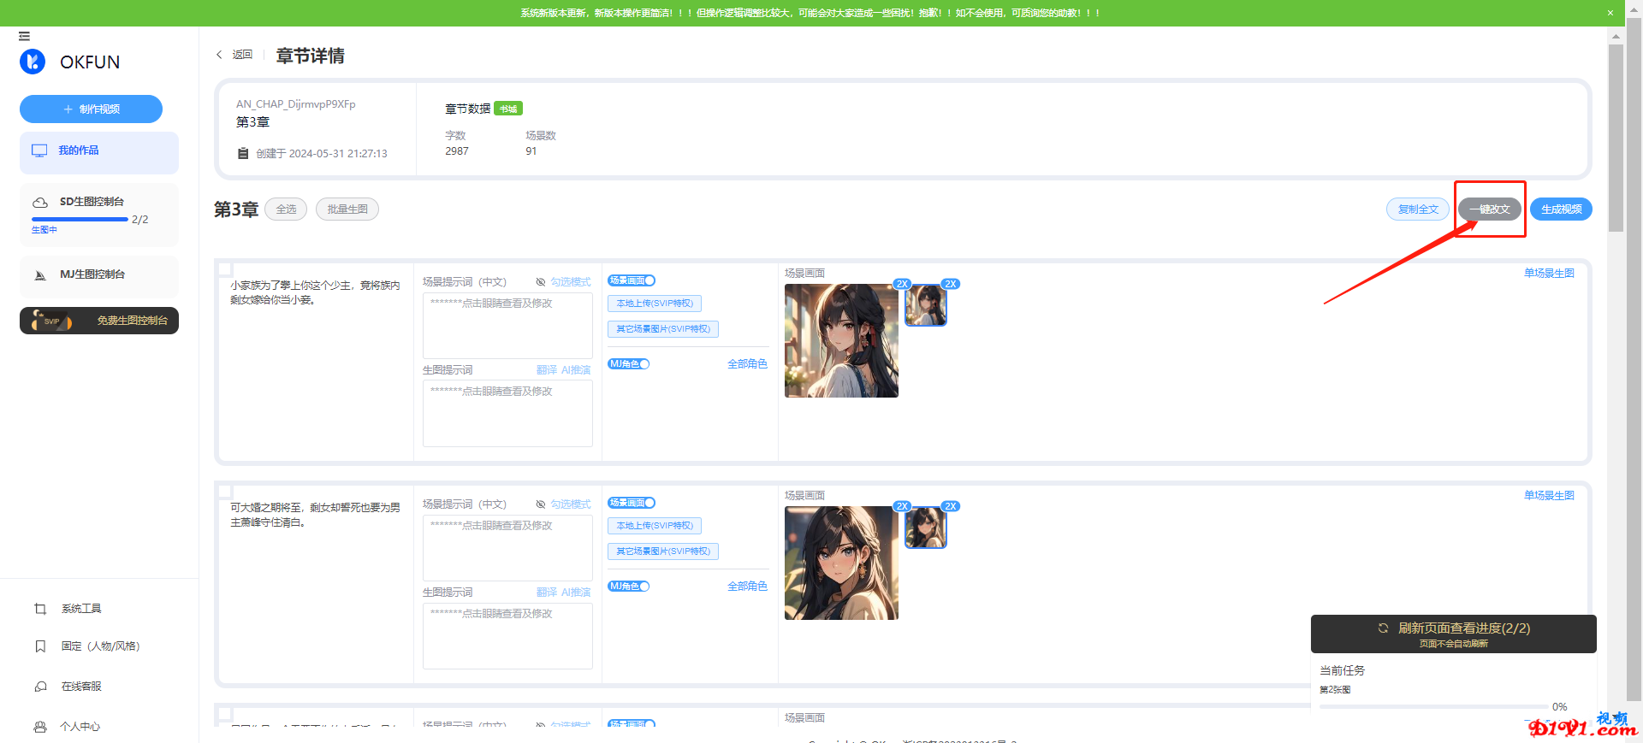Image resolution: width=1643 pixels, height=743 pixels.
Task: Click the sailboat icon beside MJ生图控制台
Action: (x=39, y=275)
